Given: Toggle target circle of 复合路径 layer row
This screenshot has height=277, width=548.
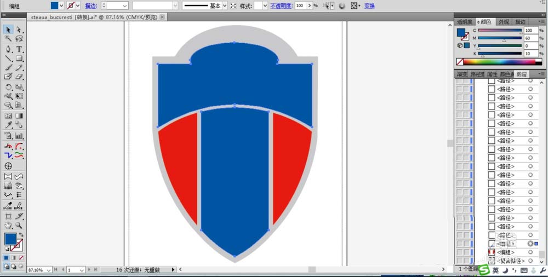Looking at the screenshot, I should (530, 261).
